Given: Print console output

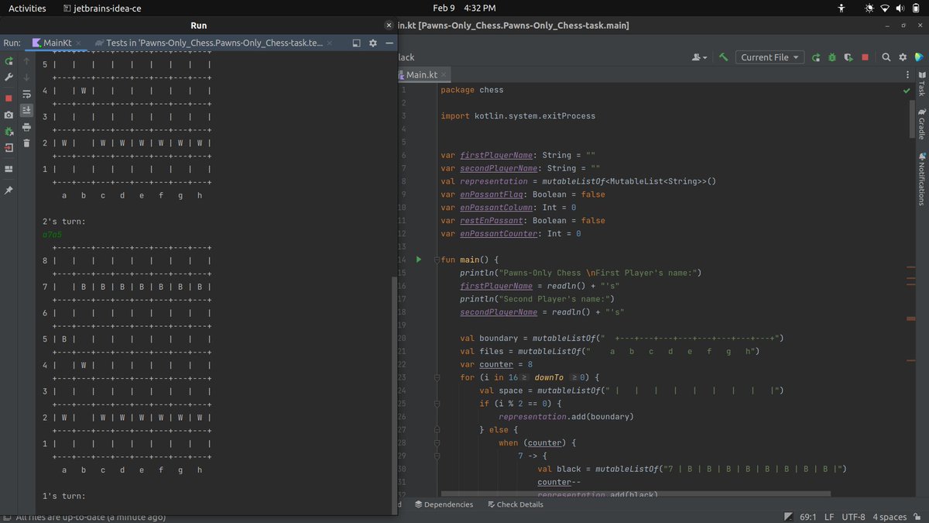Looking at the screenshot, I should pyautogui.click(x=26, y=127).
